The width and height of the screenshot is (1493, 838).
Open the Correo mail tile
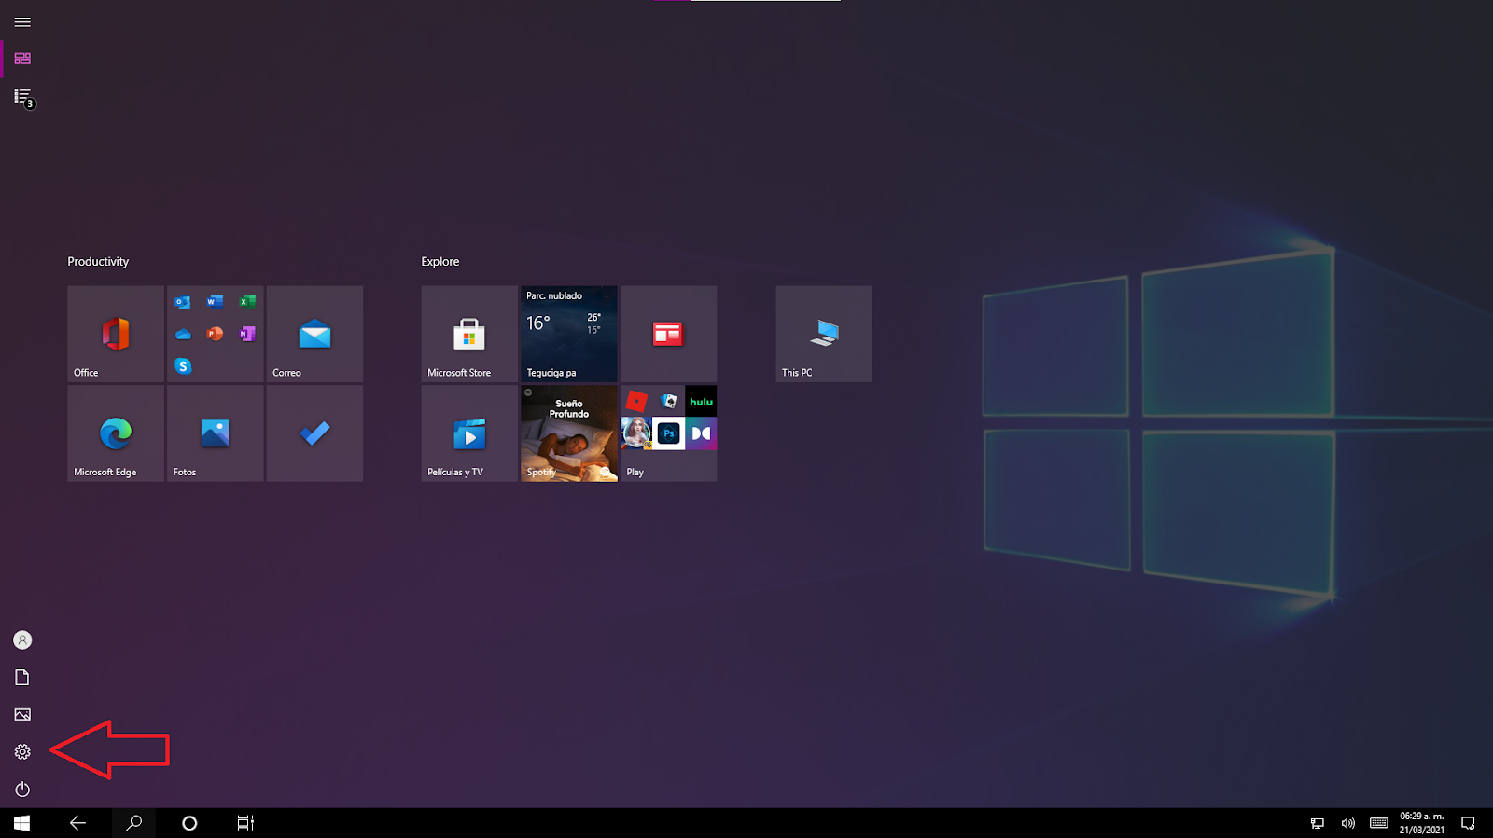(314, 334)
